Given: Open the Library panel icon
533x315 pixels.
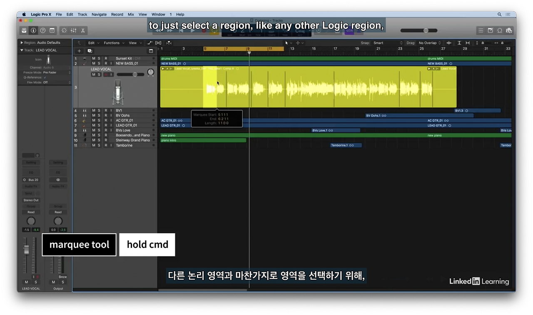Looking at the screenshot, I should [24, 30].
